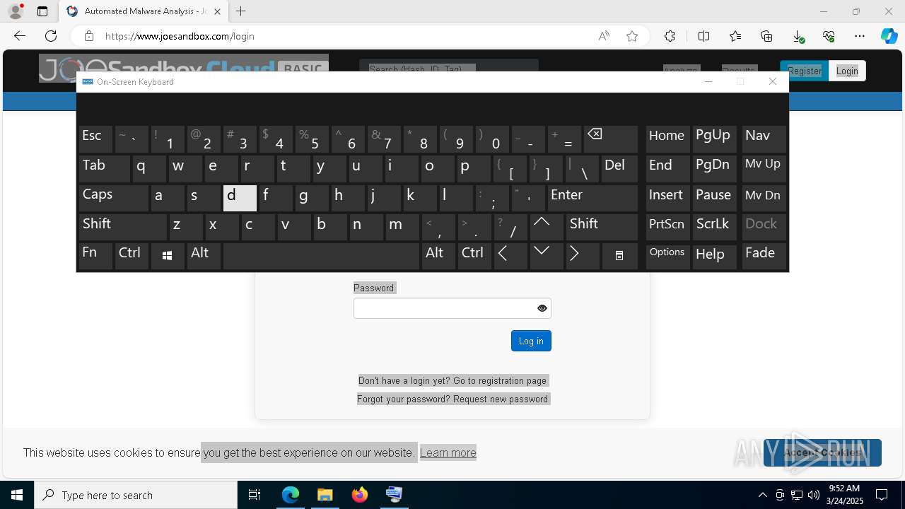
Task: Open tab actions menu icon
Action: point(42,11)
